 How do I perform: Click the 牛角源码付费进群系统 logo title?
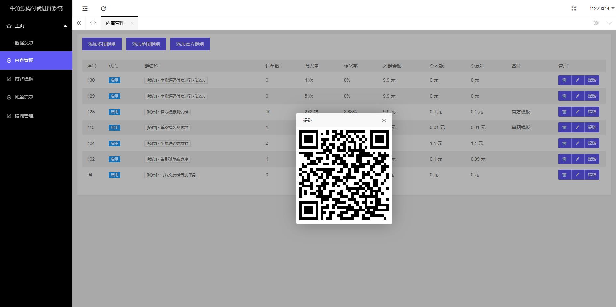tap(36, 8)
